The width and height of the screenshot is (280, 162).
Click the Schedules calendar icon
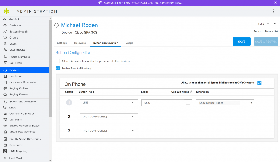pyautogui.click(x=5, y=145)
